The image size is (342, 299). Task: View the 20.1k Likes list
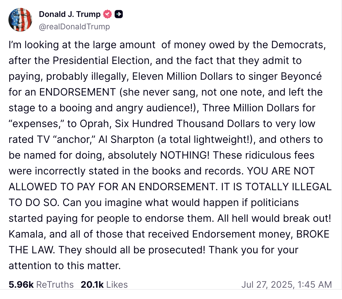pos(104,285)
